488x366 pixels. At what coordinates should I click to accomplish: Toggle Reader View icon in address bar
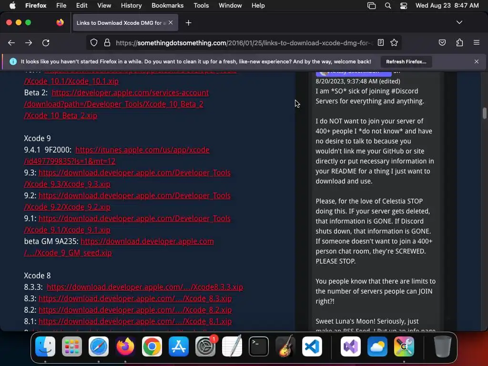click(x=381, y=42)
